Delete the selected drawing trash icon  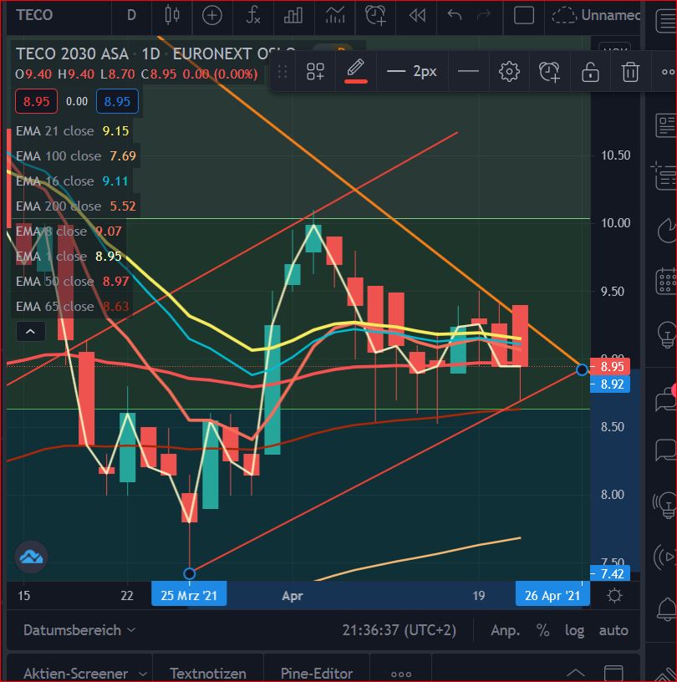coord(630,72)
